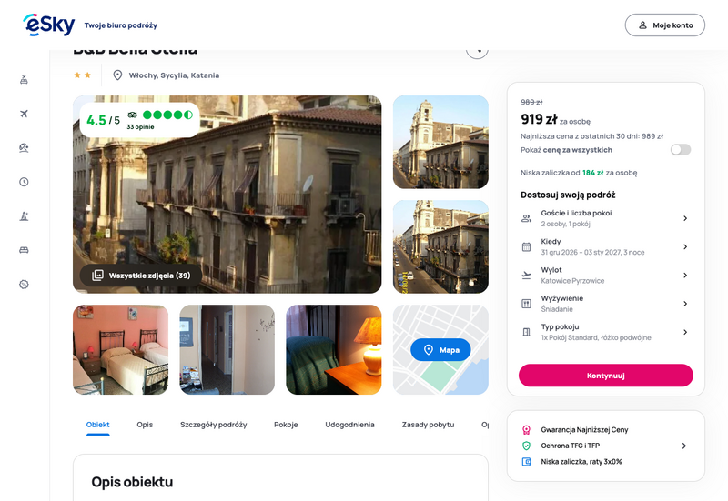
Task: Open last minute deals via clock icon
Action: pos(25,182)
